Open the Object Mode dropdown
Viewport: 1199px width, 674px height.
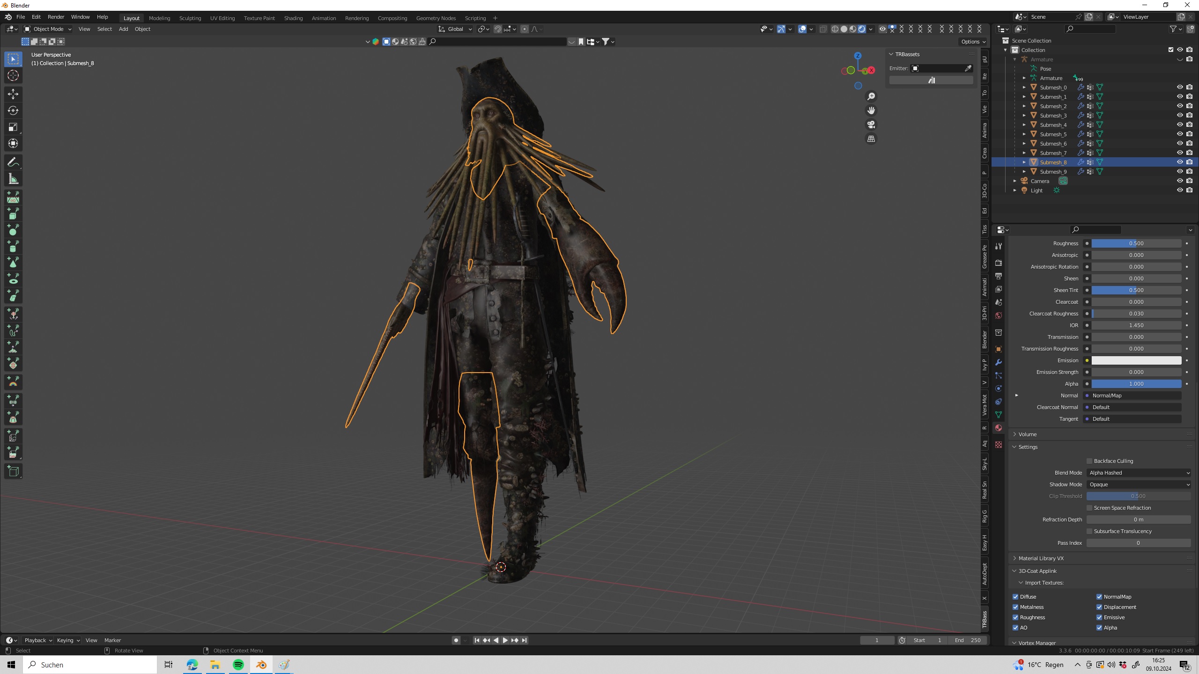tap(48, 29)
